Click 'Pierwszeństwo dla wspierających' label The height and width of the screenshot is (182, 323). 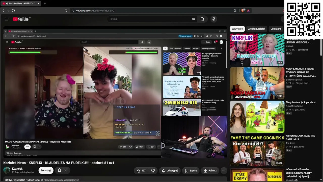point(61,180)
